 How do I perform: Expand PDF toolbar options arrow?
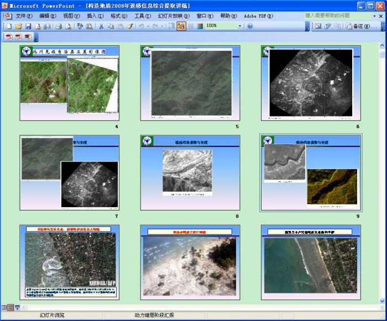[x=36, y=39]
